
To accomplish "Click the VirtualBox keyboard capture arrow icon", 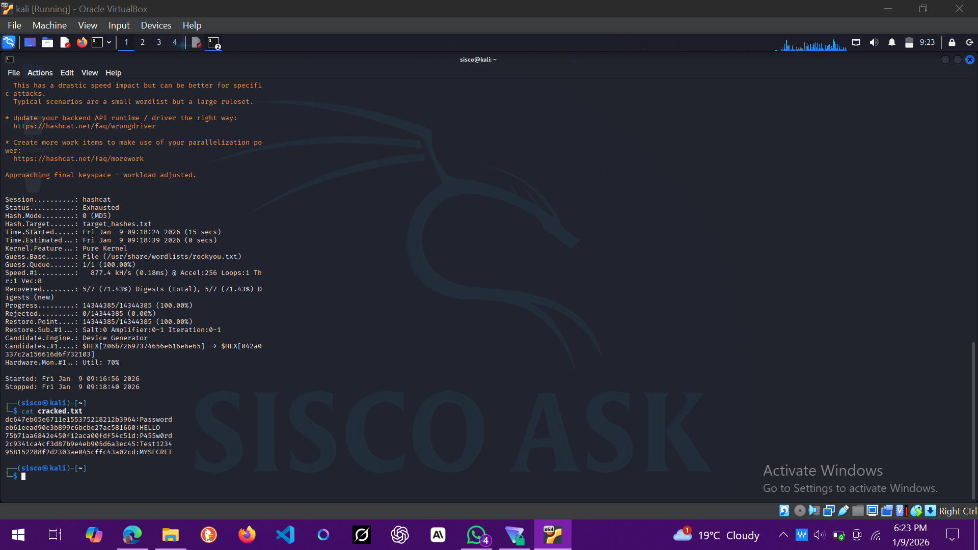I will pos(931,511).
